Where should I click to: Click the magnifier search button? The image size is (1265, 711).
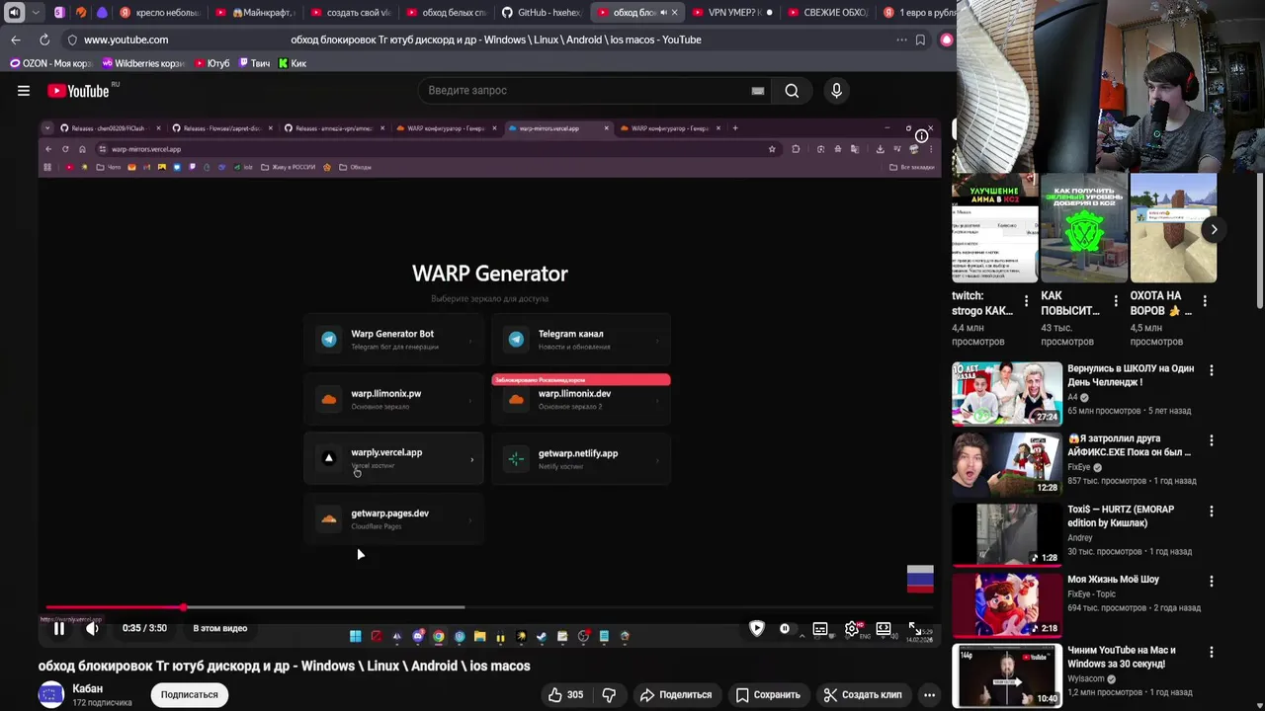(x=792, y=91)
